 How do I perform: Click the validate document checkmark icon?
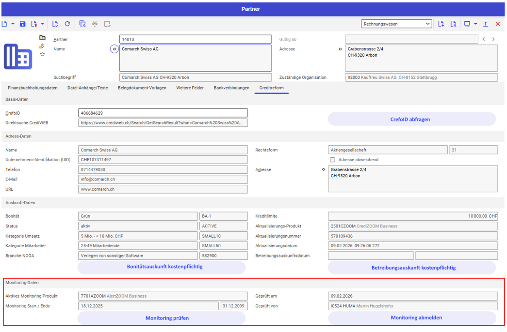pos(55,24)
